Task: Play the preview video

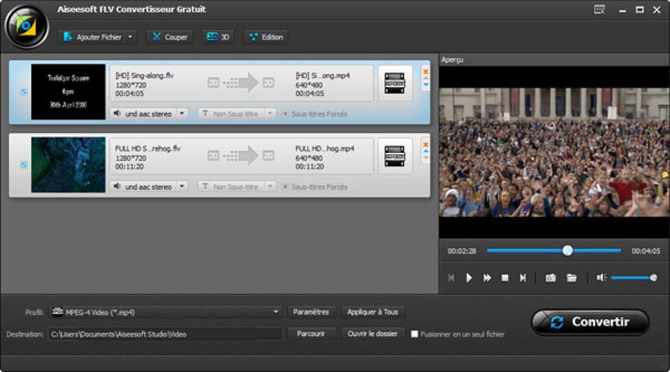Action: (x=469, y=278)
